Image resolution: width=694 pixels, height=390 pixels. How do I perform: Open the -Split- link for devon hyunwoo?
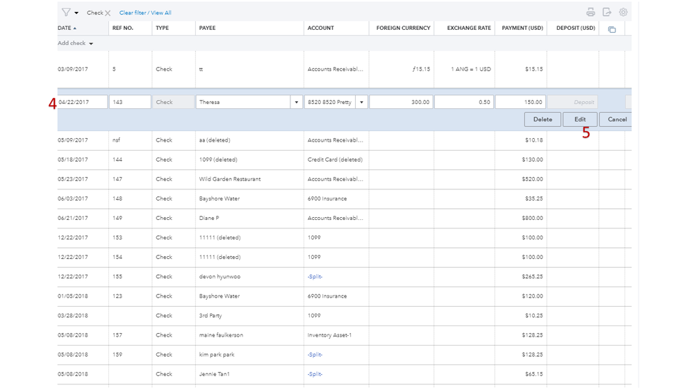point(315,276)
